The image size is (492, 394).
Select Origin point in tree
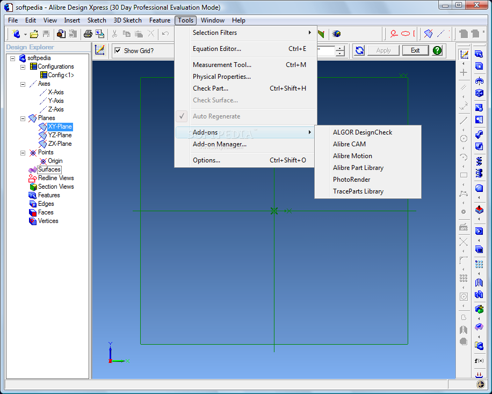pyautogui.click(x=55, y=161)
